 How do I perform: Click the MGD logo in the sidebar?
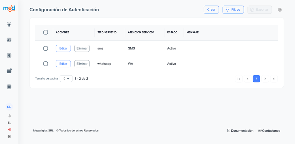tap(9, 8)
